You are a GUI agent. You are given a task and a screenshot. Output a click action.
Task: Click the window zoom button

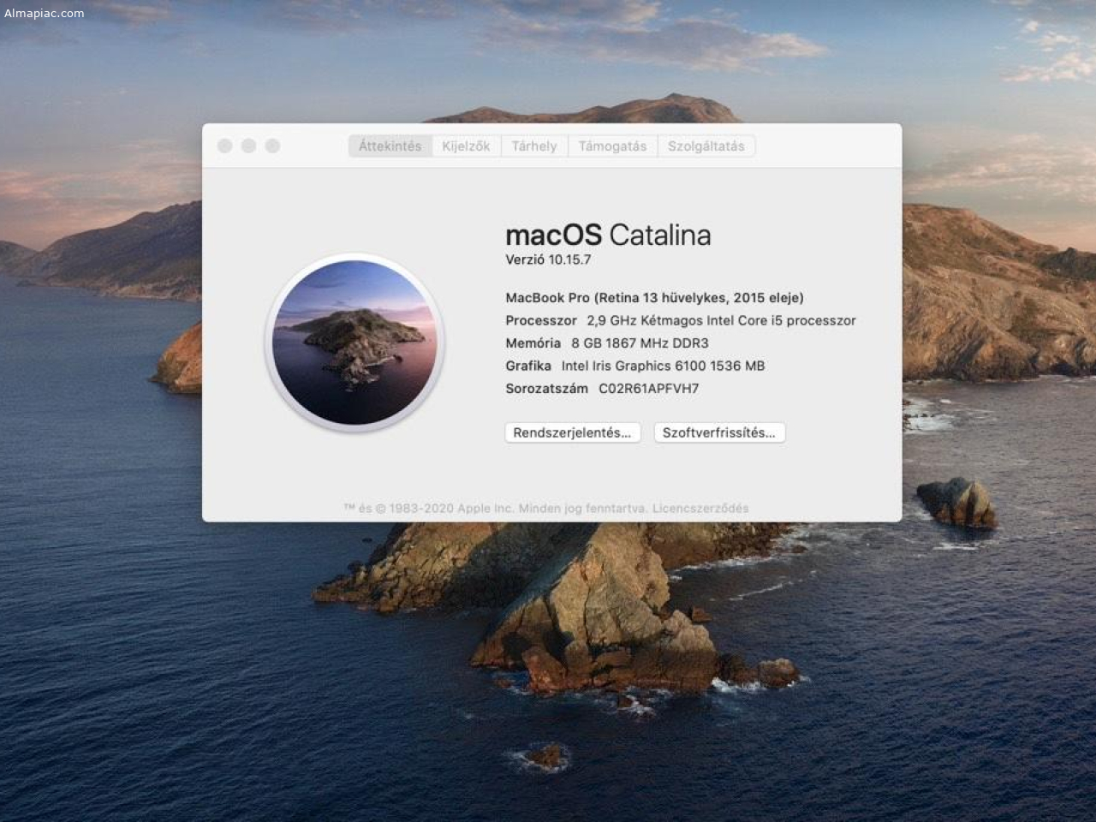pyautogui.click(x=273, y=146)
